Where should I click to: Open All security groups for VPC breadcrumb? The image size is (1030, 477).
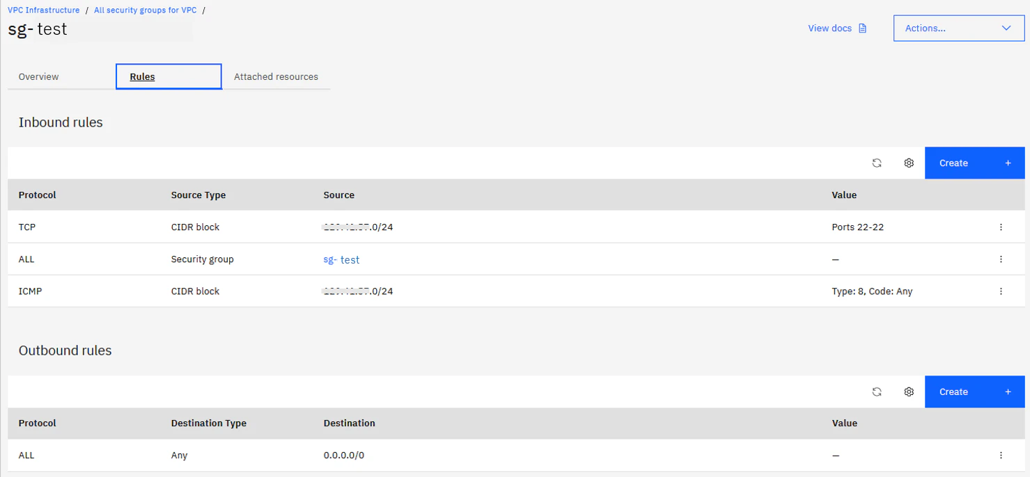146,10
